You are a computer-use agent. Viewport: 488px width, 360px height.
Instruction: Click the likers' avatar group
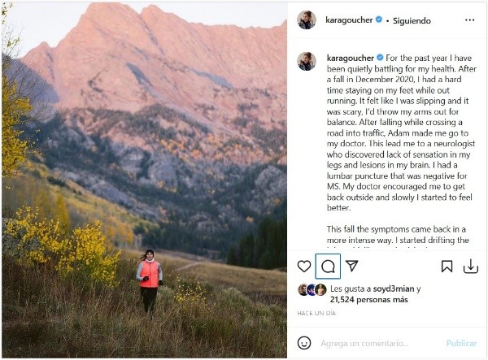pos(312,290)
